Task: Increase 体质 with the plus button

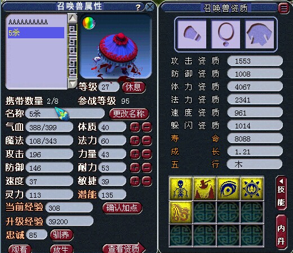Action: pos(135,127)
